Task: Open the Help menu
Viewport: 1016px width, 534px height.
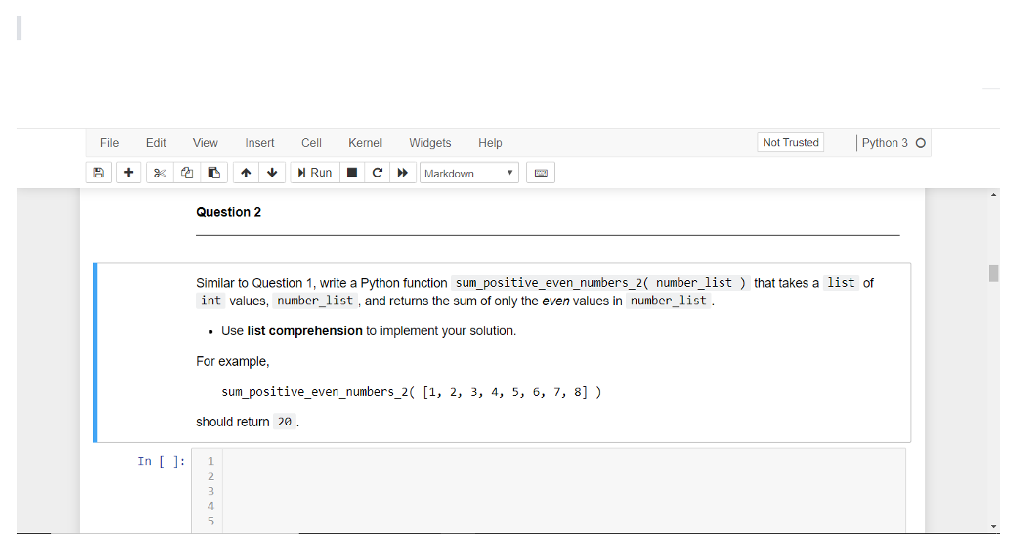Action: (x=490, y=143)
